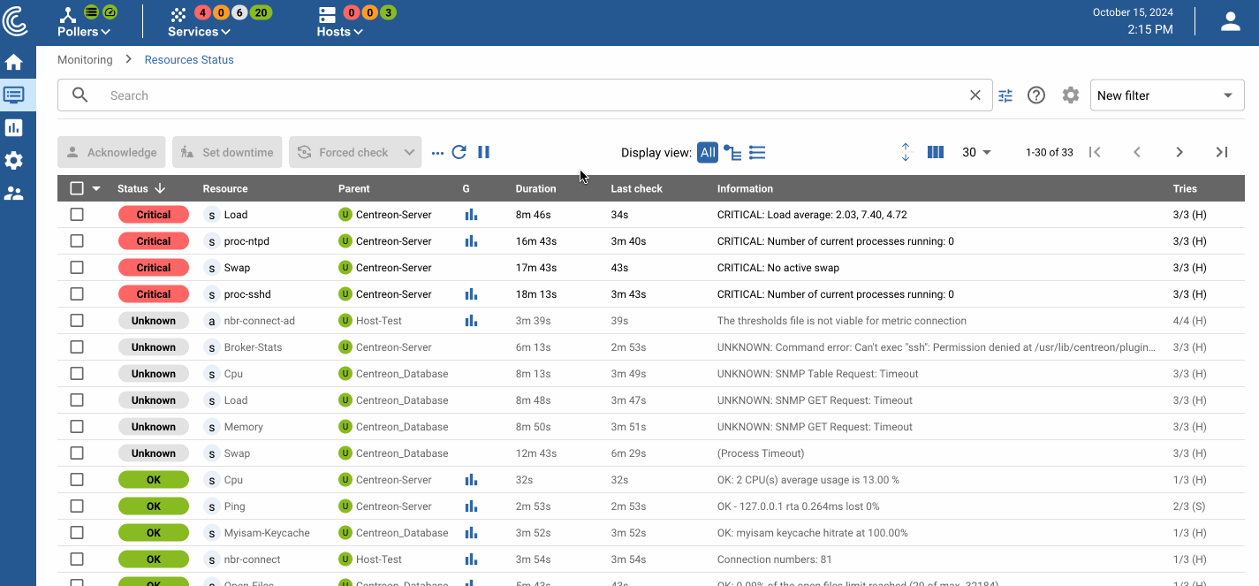Sort by Last check column header

[636, 188]
